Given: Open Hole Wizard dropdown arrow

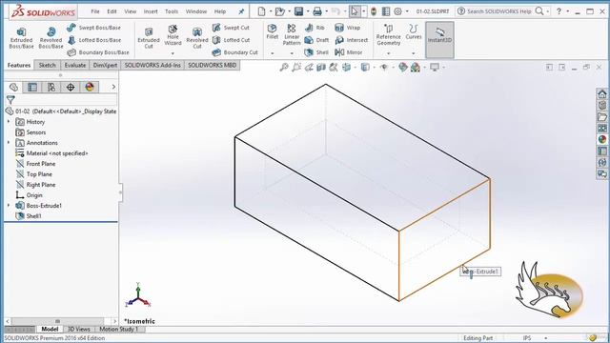Looking at the screenshot, I should pyautogui.click(x=173, y=53).
